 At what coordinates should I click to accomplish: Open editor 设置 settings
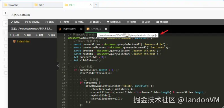(x=146, y=22)
